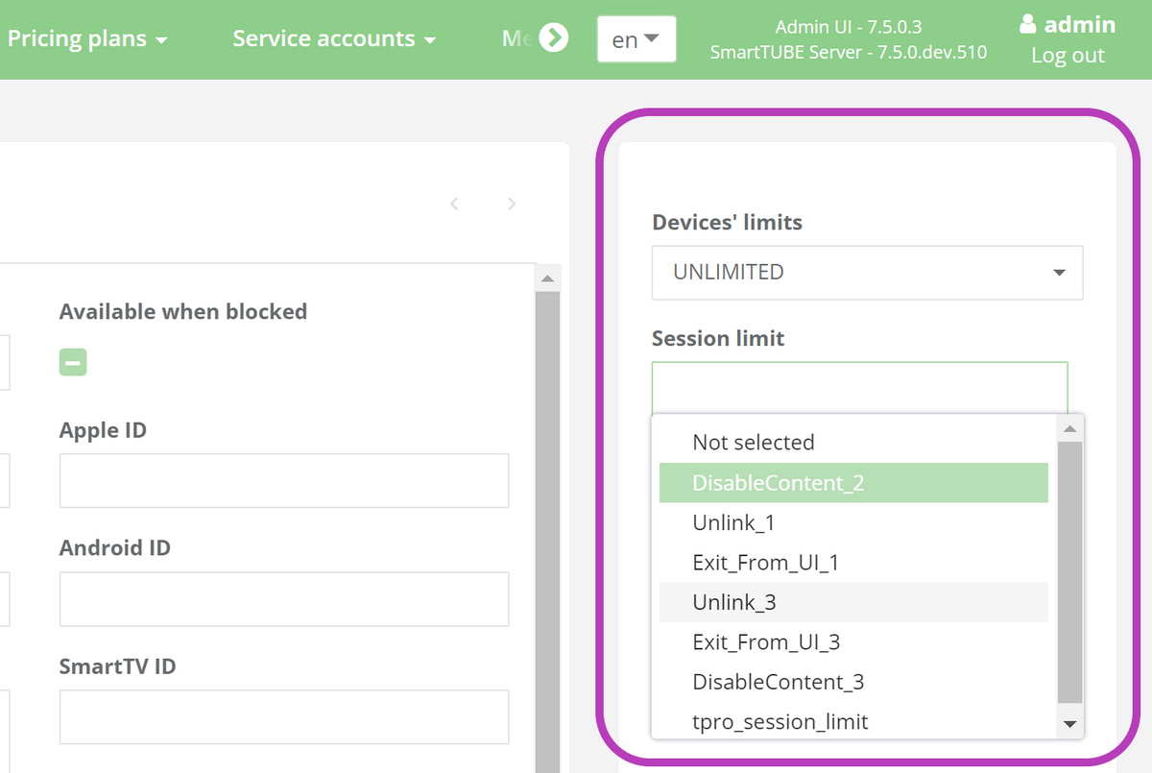Focus the Apple ID input field
The width and height of the screenshot is (1152, 773).
[284, 480]
